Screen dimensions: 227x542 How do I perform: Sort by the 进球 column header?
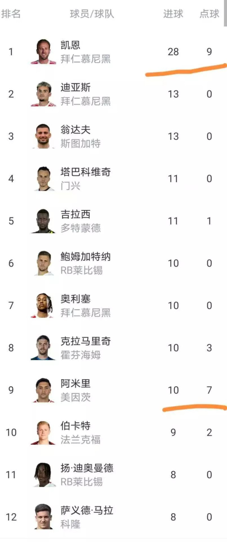pos(173,14)
